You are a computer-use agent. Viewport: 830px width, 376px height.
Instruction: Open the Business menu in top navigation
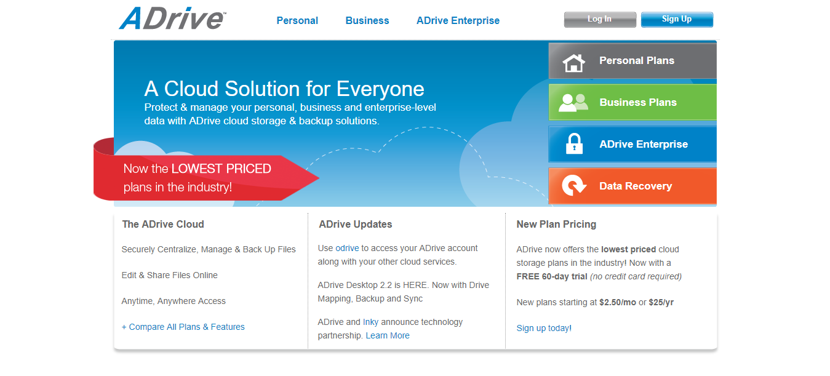367,21
